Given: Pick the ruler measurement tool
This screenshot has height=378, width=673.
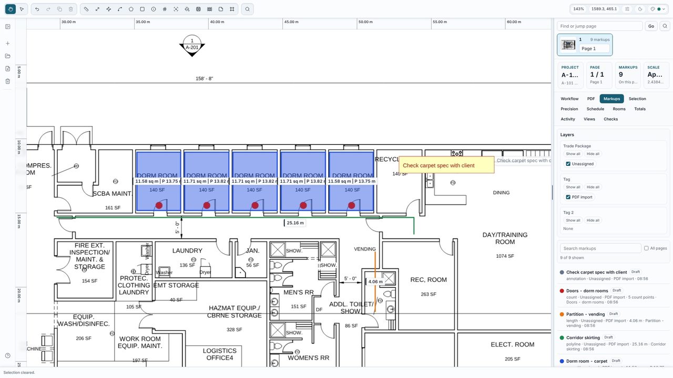Looking at the screenshot, I should (x=87, y=9).
